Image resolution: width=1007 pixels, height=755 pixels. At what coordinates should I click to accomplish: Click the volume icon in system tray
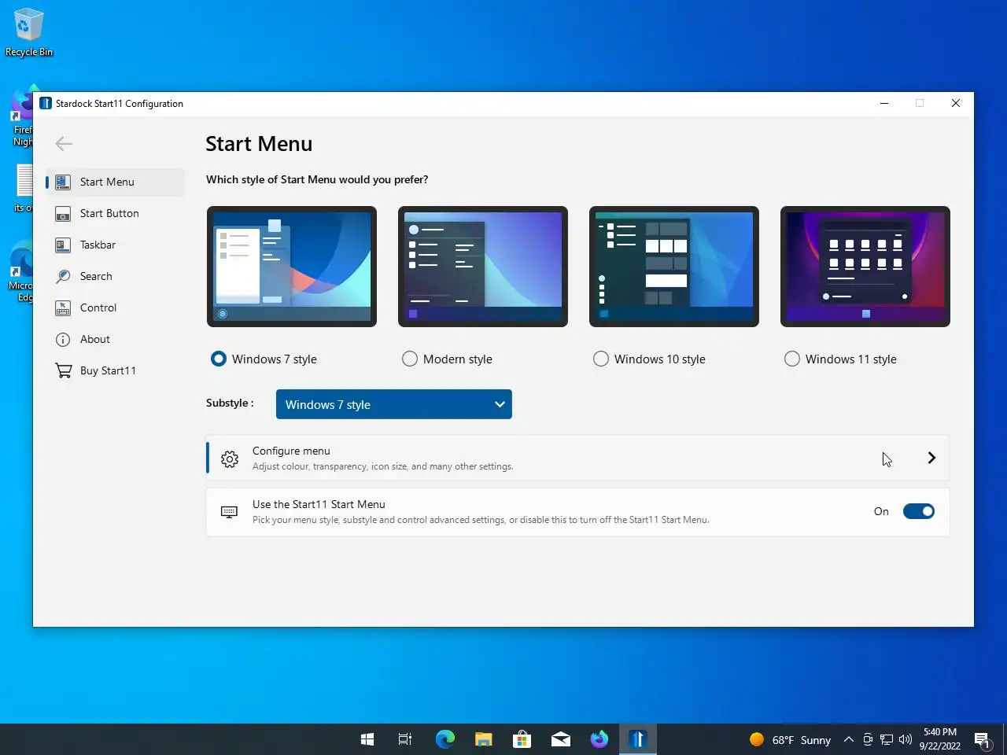[906, 739]
